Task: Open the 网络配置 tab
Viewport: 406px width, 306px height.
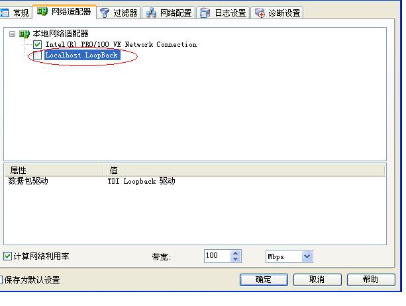Action: pos(169,13)
